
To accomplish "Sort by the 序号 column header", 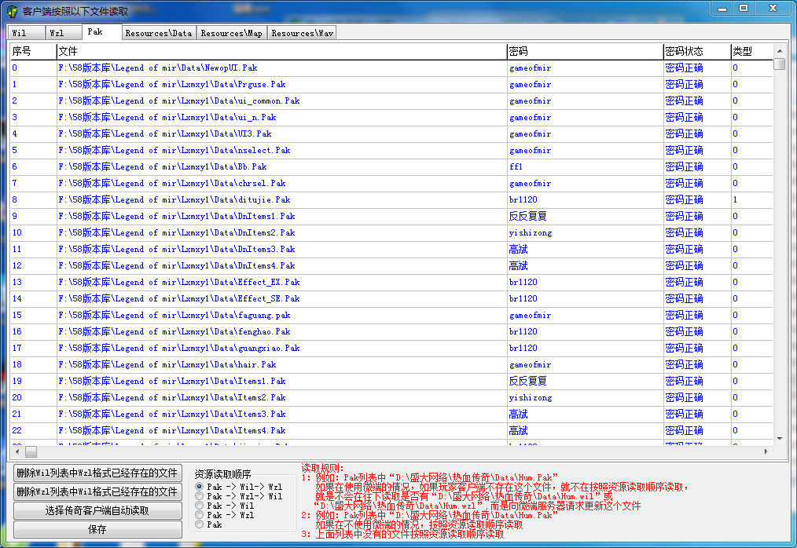I will click(x=33, y=51).
